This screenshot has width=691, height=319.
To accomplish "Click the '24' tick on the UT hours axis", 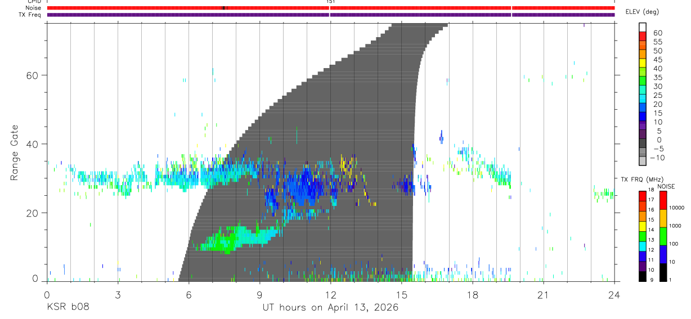I will pyautogui.click(x=614, y=294).
